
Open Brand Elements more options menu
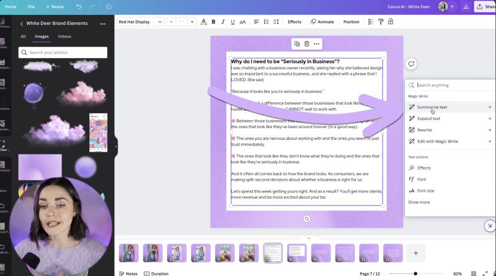point(103,24)
